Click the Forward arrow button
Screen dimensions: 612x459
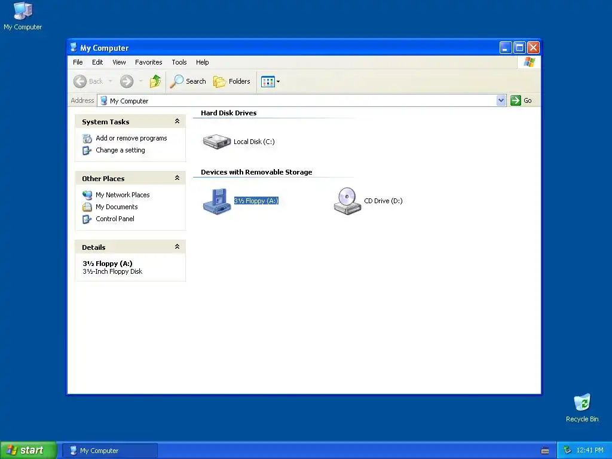click(x=127, y=81)
